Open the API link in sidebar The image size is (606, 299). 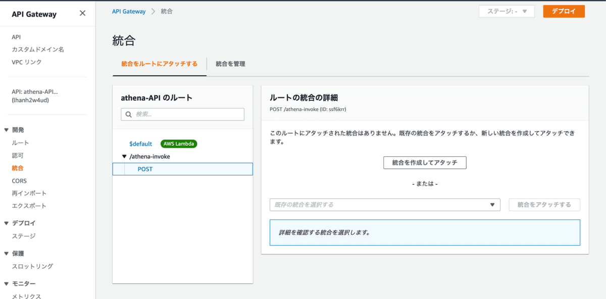[16, 37]
